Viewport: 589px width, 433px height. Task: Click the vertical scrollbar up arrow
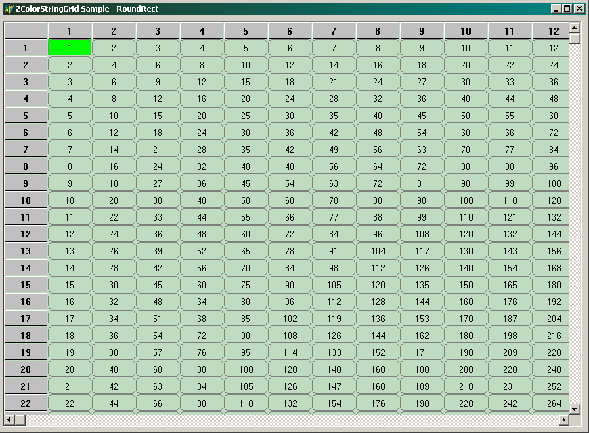575,28
